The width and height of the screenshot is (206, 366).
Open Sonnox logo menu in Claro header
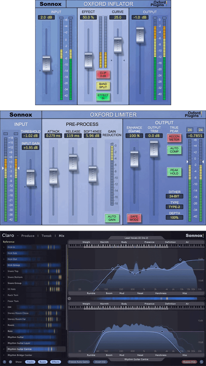[x=194, y=236]
